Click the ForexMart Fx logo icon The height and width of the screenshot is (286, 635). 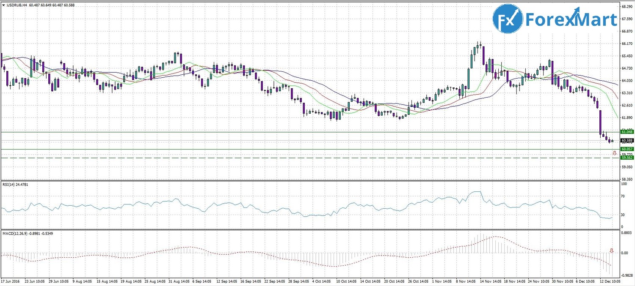click(508, 19)
